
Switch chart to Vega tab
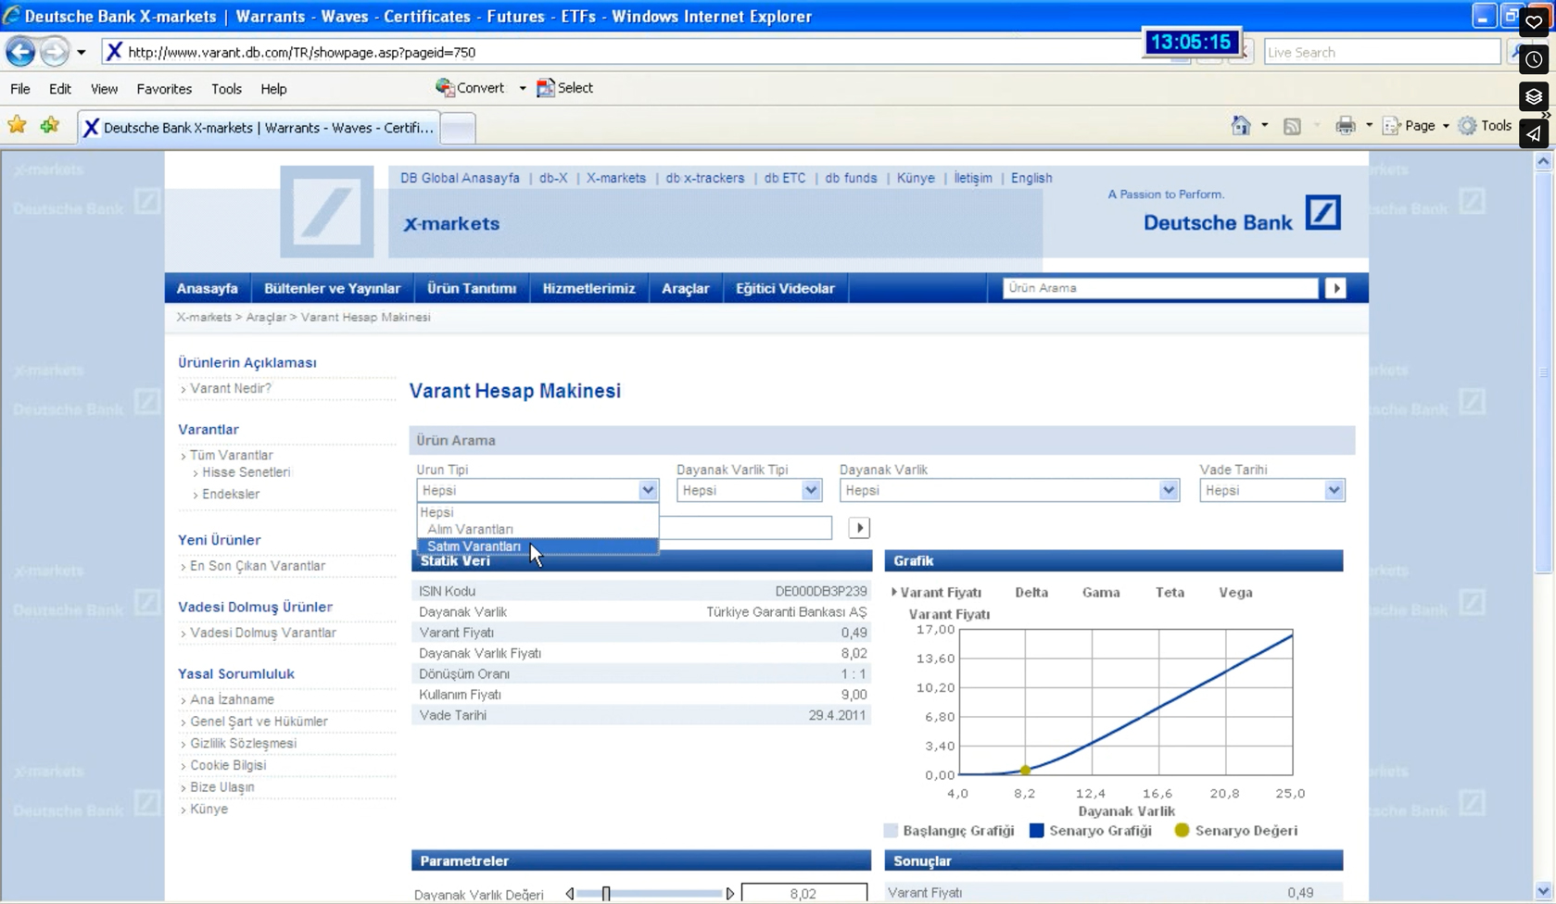coord(1235,593)
